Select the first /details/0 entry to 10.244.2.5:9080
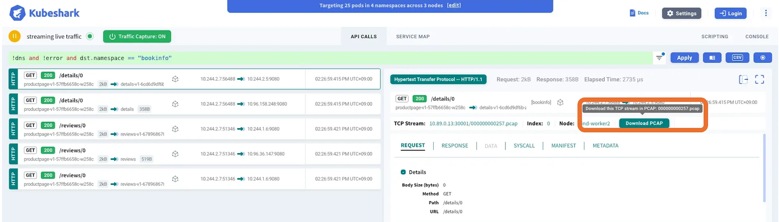 pos(195,79)
